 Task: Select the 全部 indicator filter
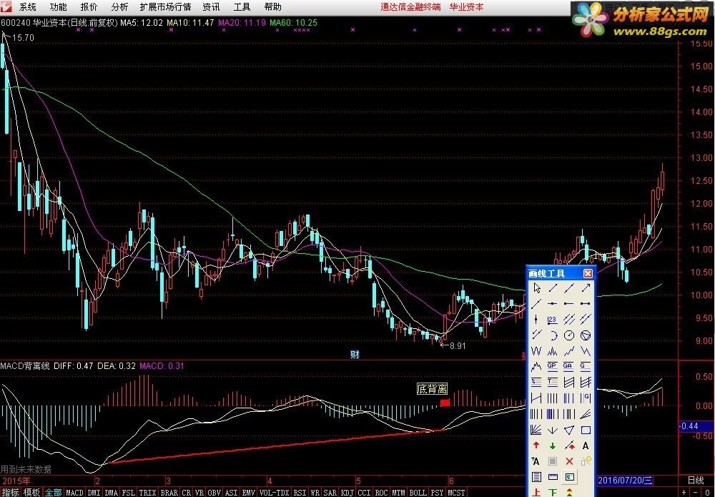tap(54, 492)
